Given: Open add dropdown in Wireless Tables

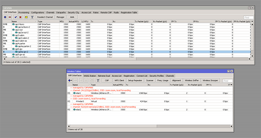Looking at the screenshot, I should tap(70, 81).
